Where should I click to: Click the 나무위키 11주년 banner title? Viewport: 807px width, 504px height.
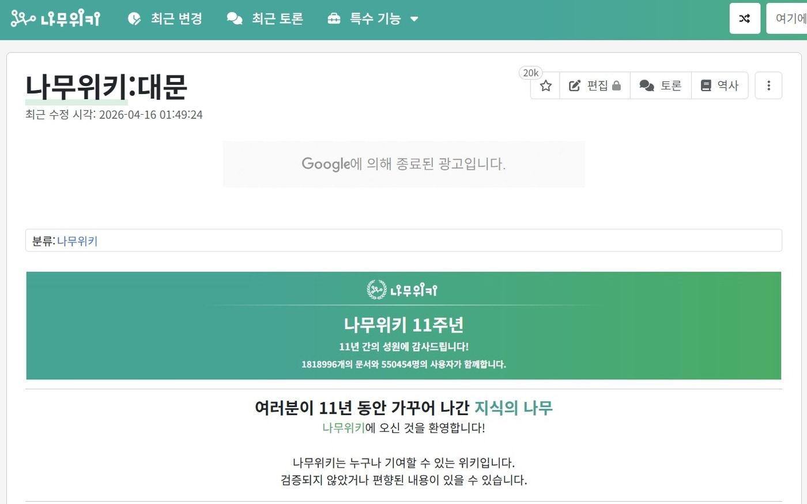pos(403,325)
